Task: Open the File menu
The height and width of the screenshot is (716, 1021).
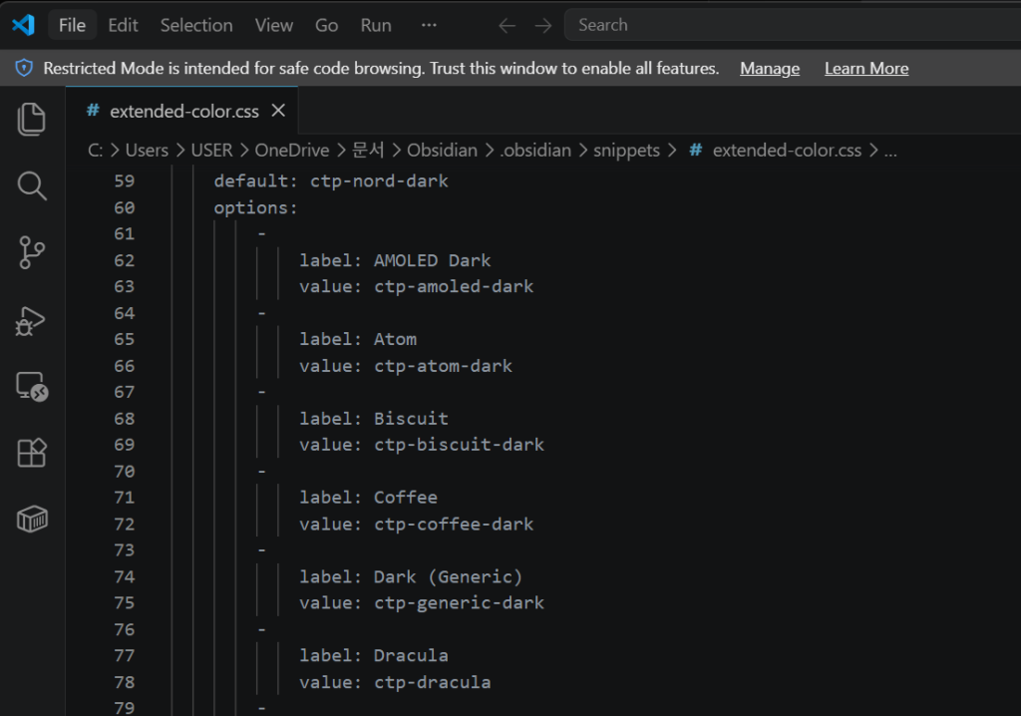Action: click(72, 25)
